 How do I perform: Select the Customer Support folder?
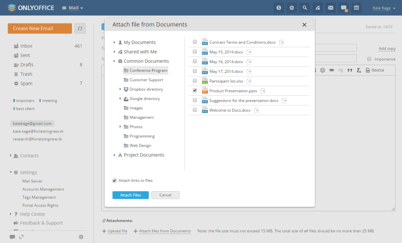tap(146, 80)
